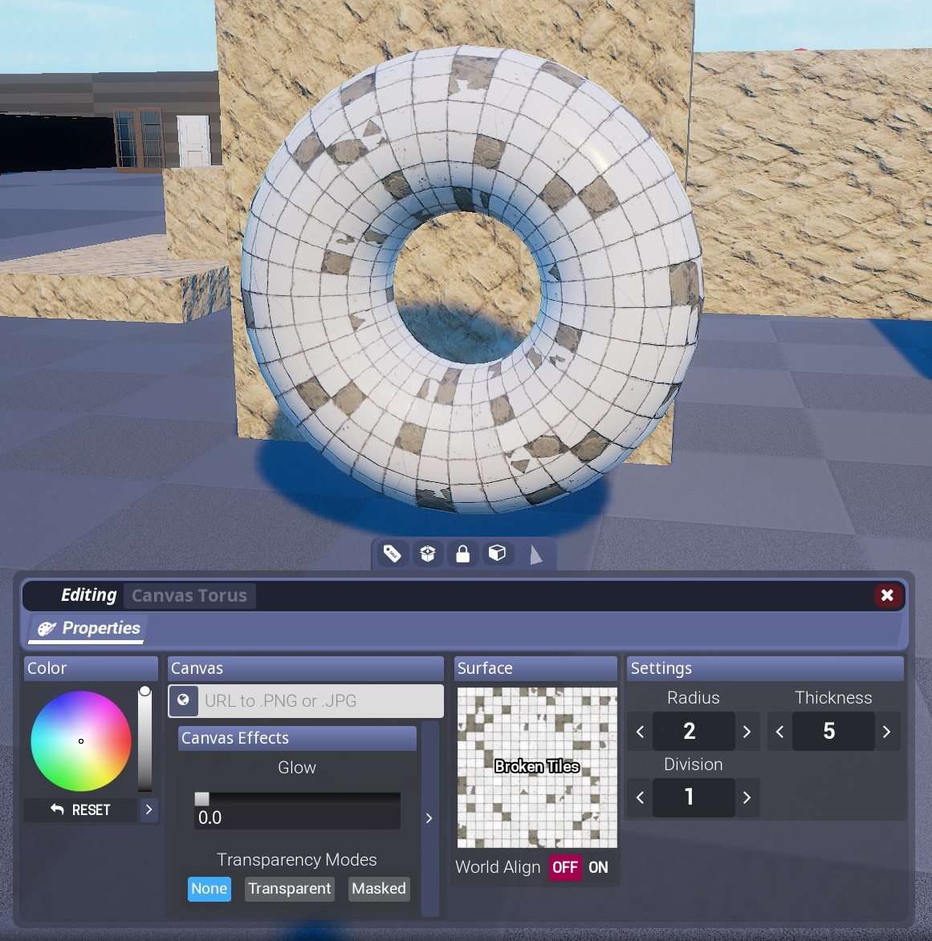Close the Editing panel with red X

tap(887, 595)
